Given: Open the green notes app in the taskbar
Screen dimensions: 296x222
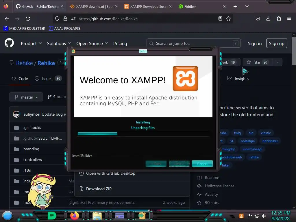Looking at the screenshot, I should (x=52, y=216).
